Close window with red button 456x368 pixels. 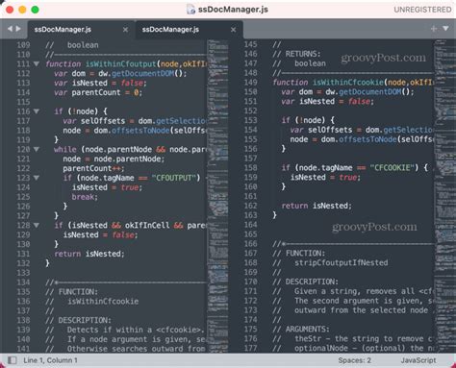pyautogui.click(x=10, y=10)
